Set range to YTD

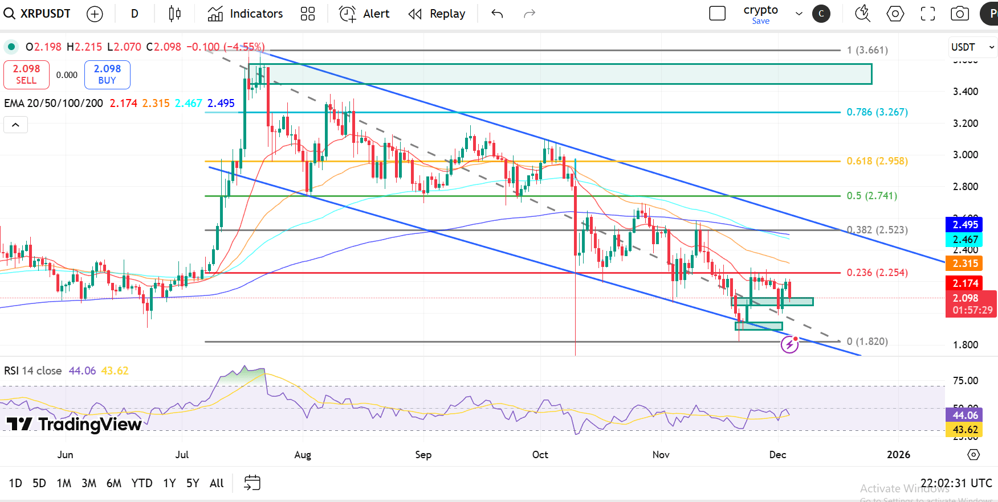click(142, 483)
